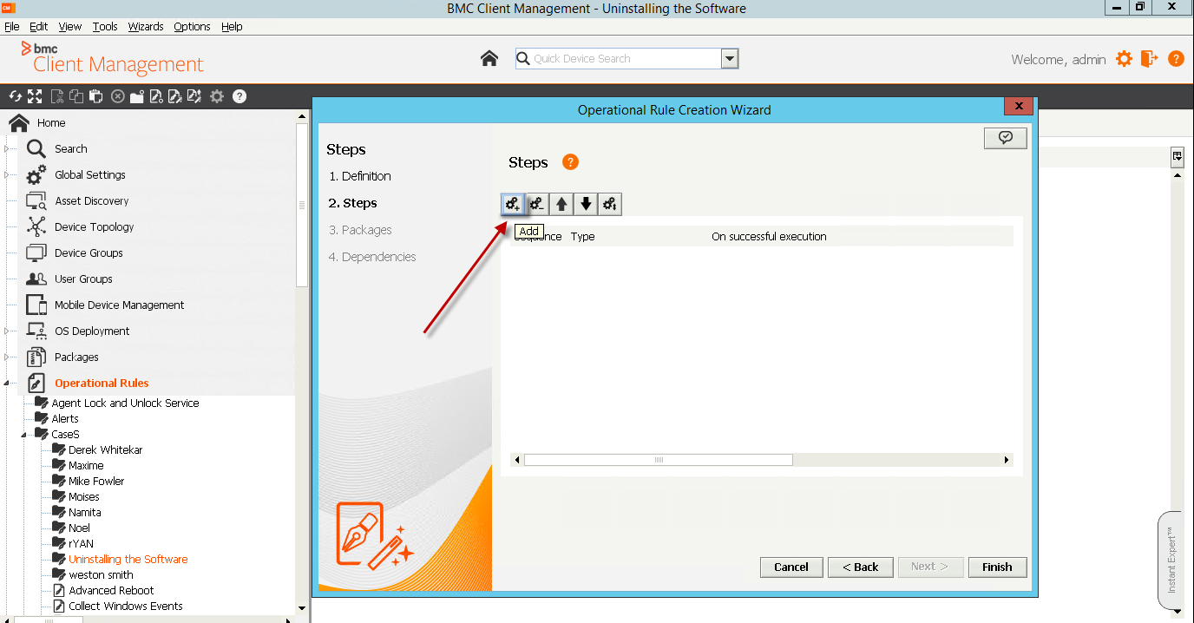Open the Tools menu
Viewport: 1194px width, 623px height.
pyautogui.click(x=105, y=26)
